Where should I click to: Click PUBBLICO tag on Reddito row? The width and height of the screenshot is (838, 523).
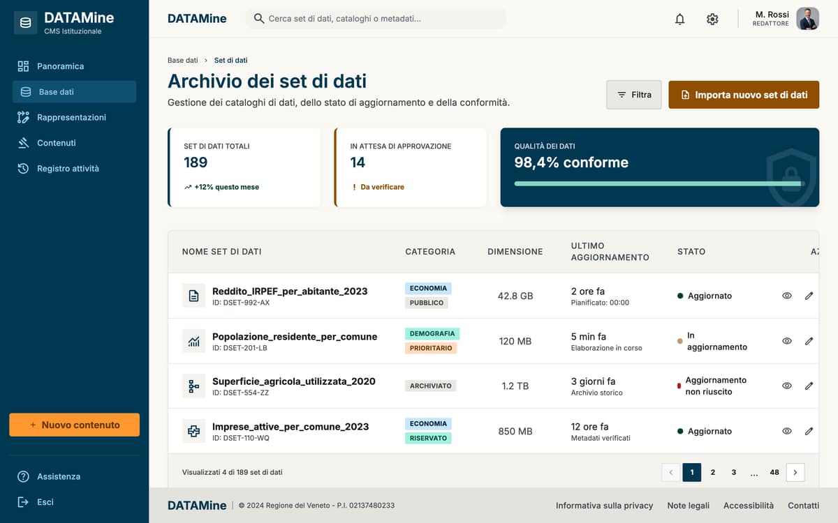click(427, 303)
